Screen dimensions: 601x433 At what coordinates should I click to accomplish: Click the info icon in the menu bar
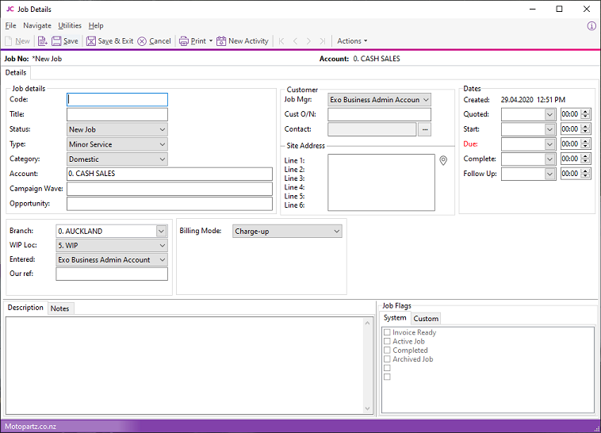591,25
